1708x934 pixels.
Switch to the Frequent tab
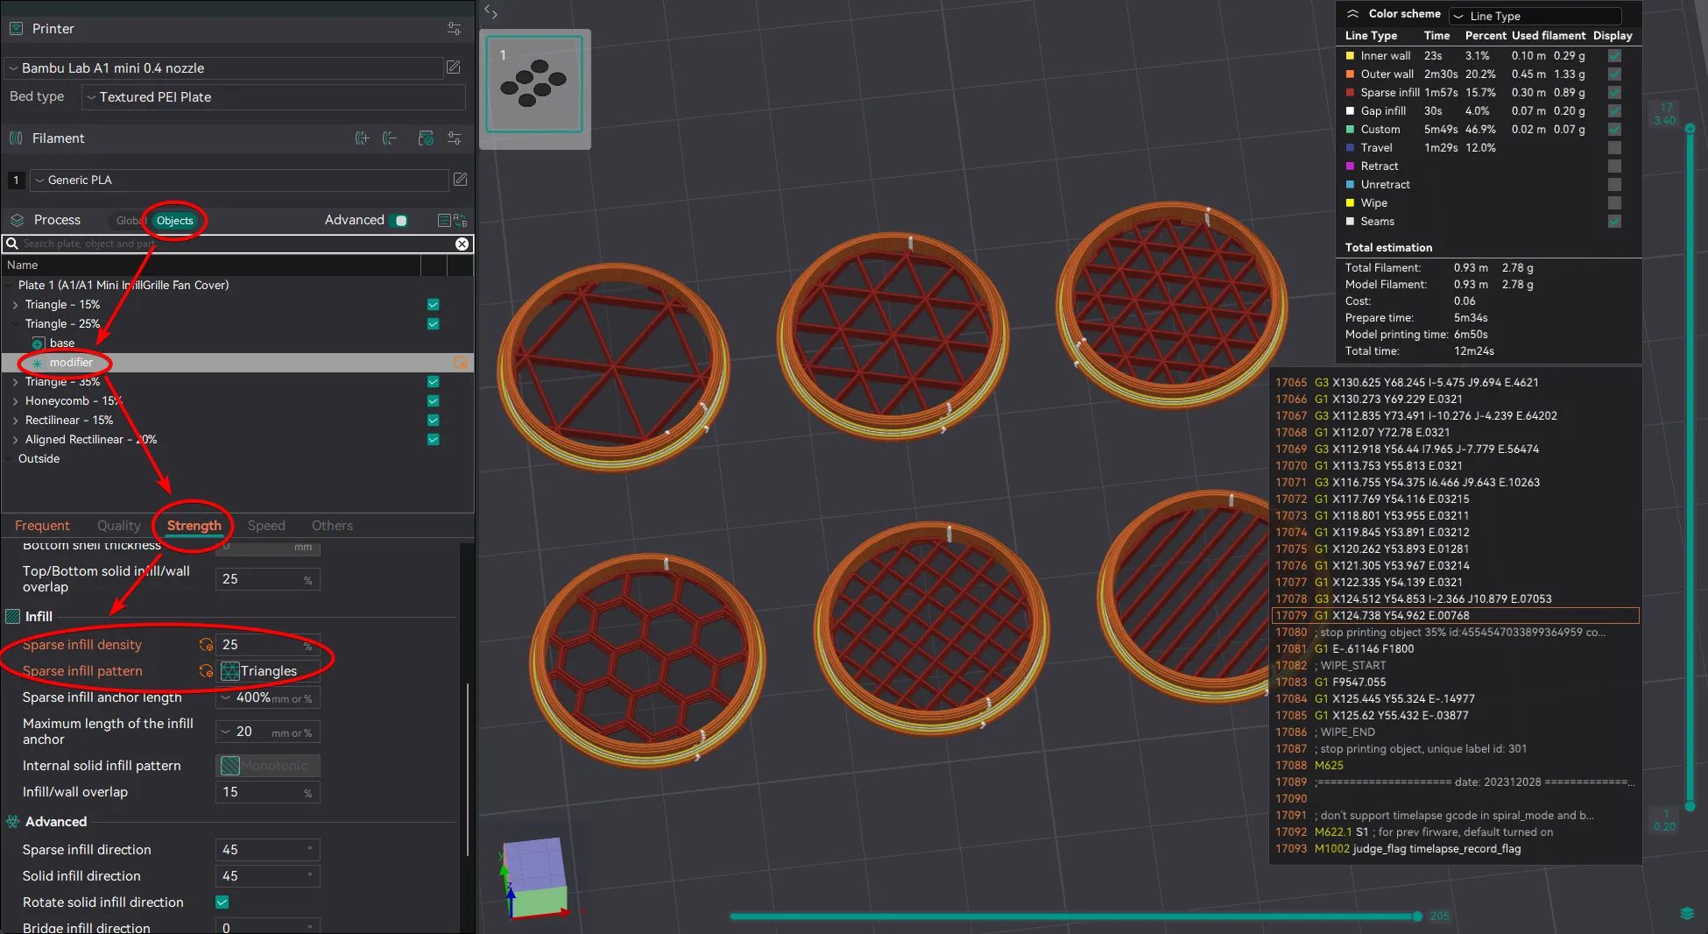tap(42, 526)
